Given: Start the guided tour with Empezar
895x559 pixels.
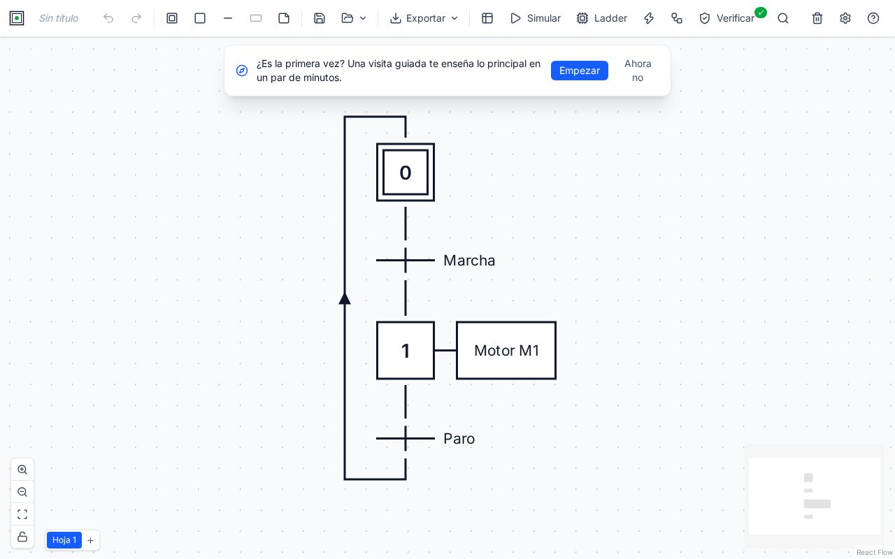Looking at the screenshot, I should 580,71.
